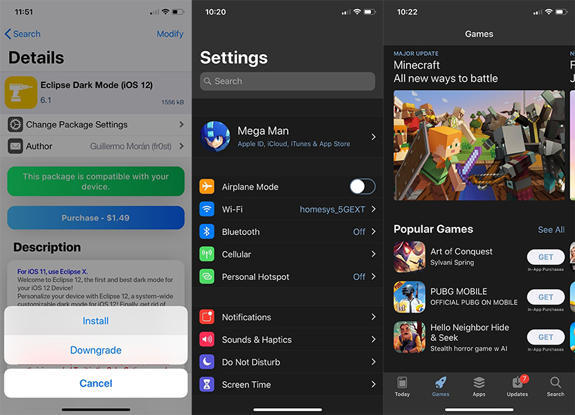The width and height of the screenshot is (575, 415).
Task: Choose Install from the action sheet
Action: pos(95,321)
